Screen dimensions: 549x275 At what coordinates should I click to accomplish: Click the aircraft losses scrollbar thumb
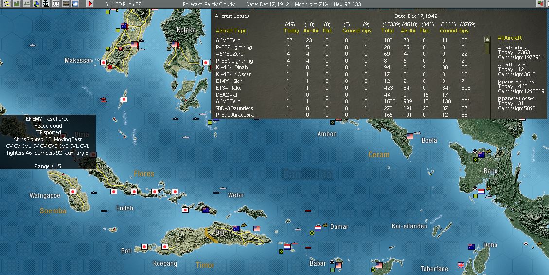tap(487, 49)
